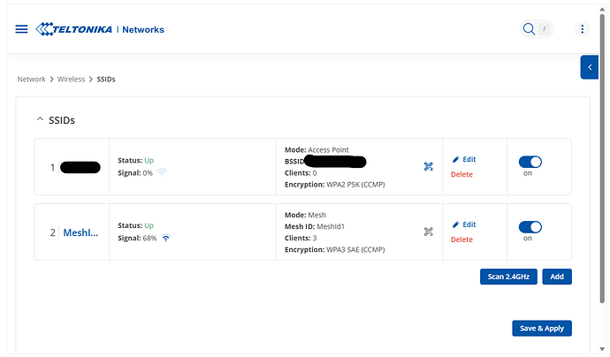Click the signal Wi-Fi icon showing 0%

(162, 172)
